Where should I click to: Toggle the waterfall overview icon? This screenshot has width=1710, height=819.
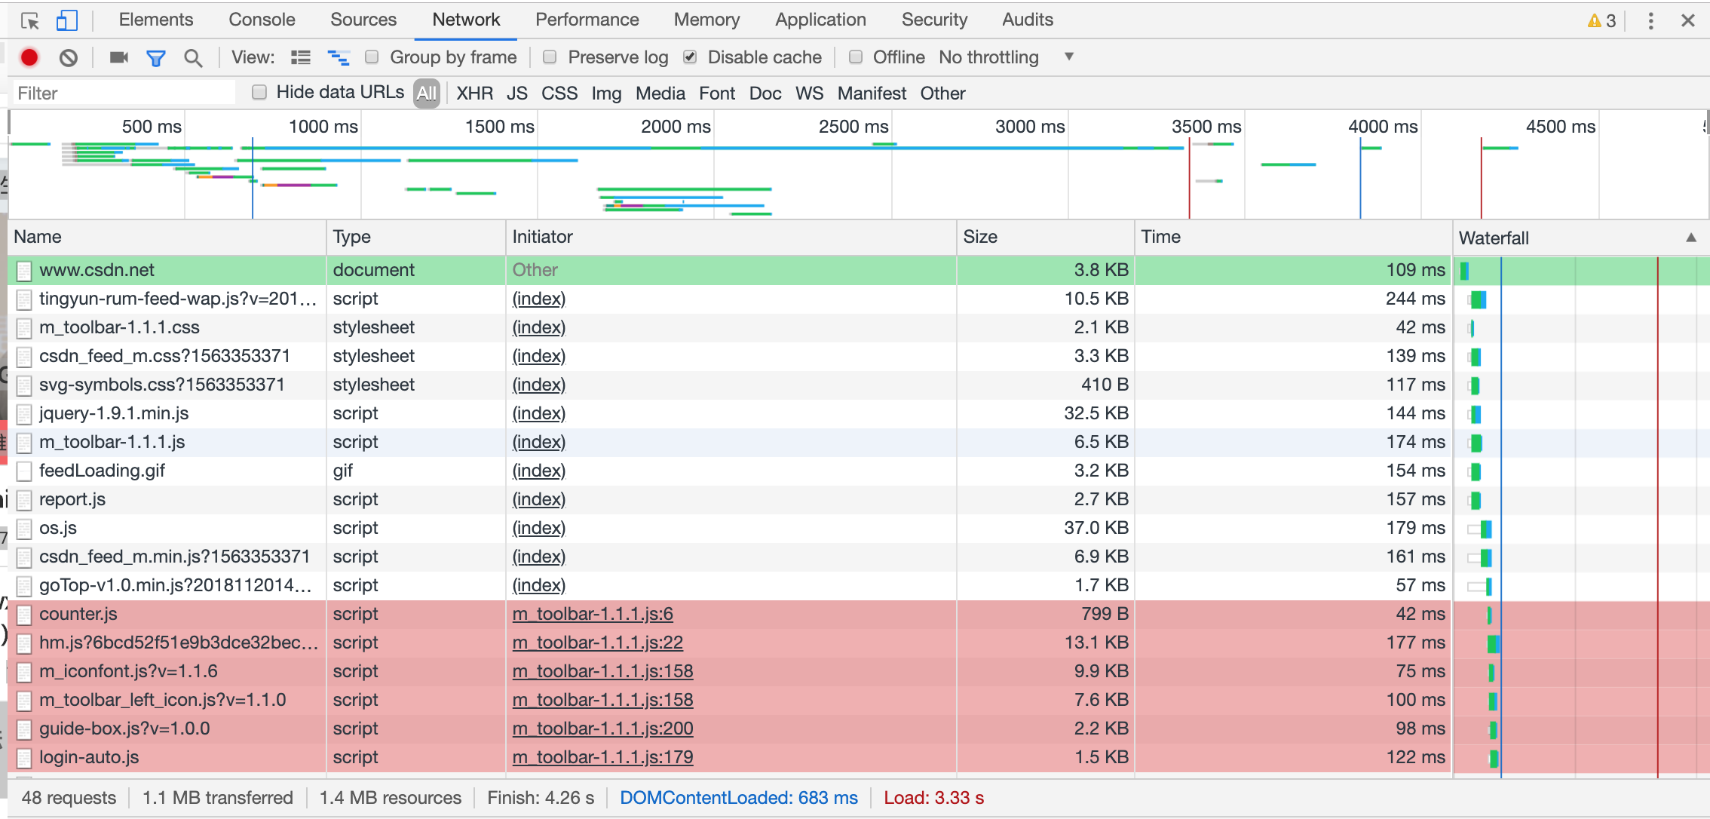pos(338,57)
